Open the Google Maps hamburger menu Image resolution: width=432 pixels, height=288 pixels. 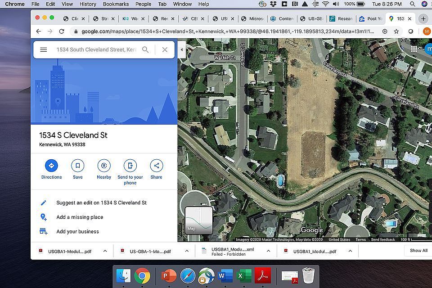point(44,49)
